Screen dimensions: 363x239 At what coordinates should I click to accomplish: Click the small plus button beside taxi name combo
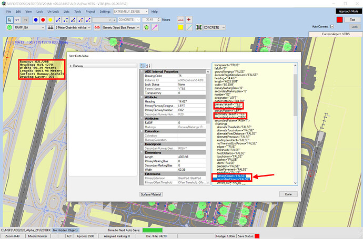[x=114, y=20]
